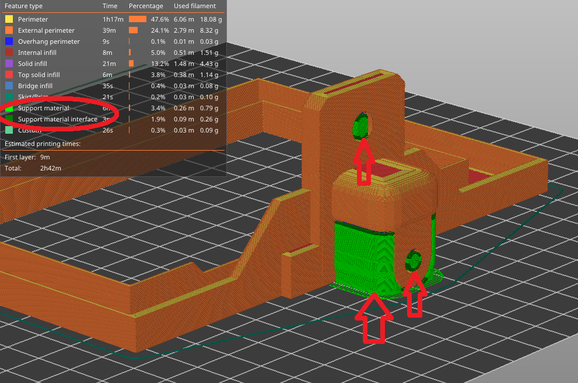
Task: Click the blue Overhang perimeter swatch
Action: (9, 41)
